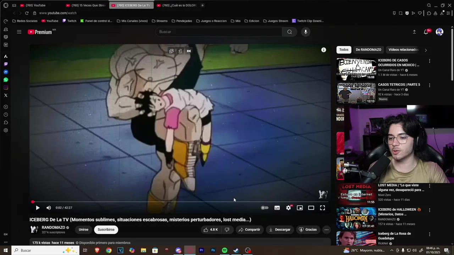Open YouTube hamburger guide menu
Screen dimensions: 454x255
click(x=19, y=32)
